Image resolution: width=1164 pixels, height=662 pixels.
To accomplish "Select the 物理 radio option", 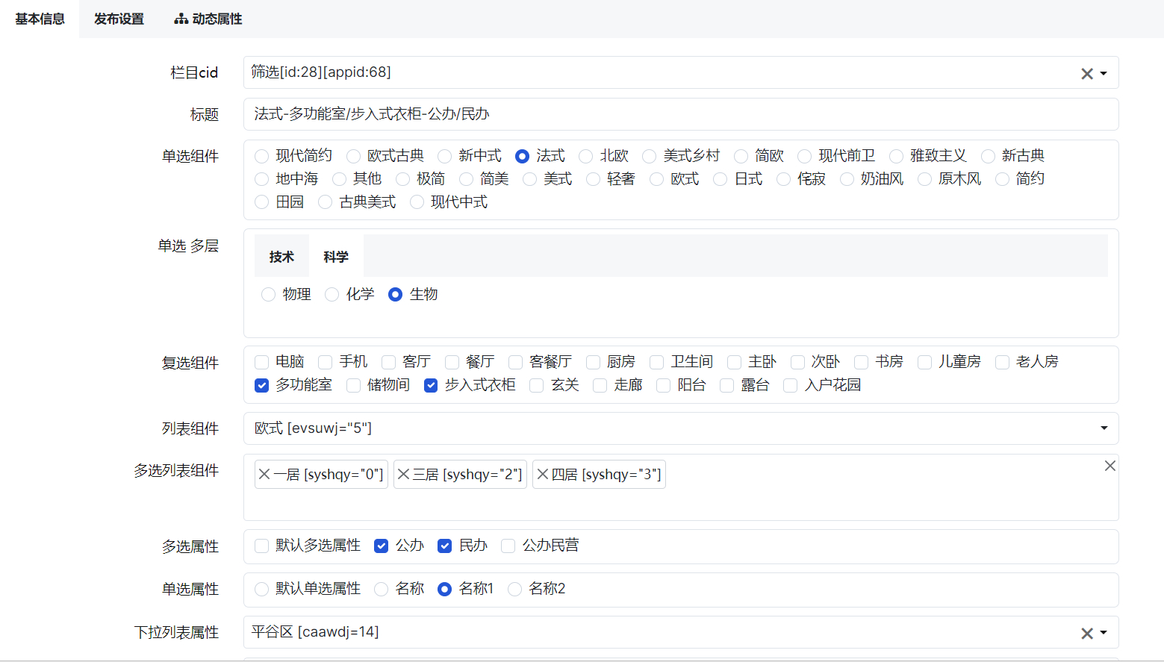I will pos(268,295).
